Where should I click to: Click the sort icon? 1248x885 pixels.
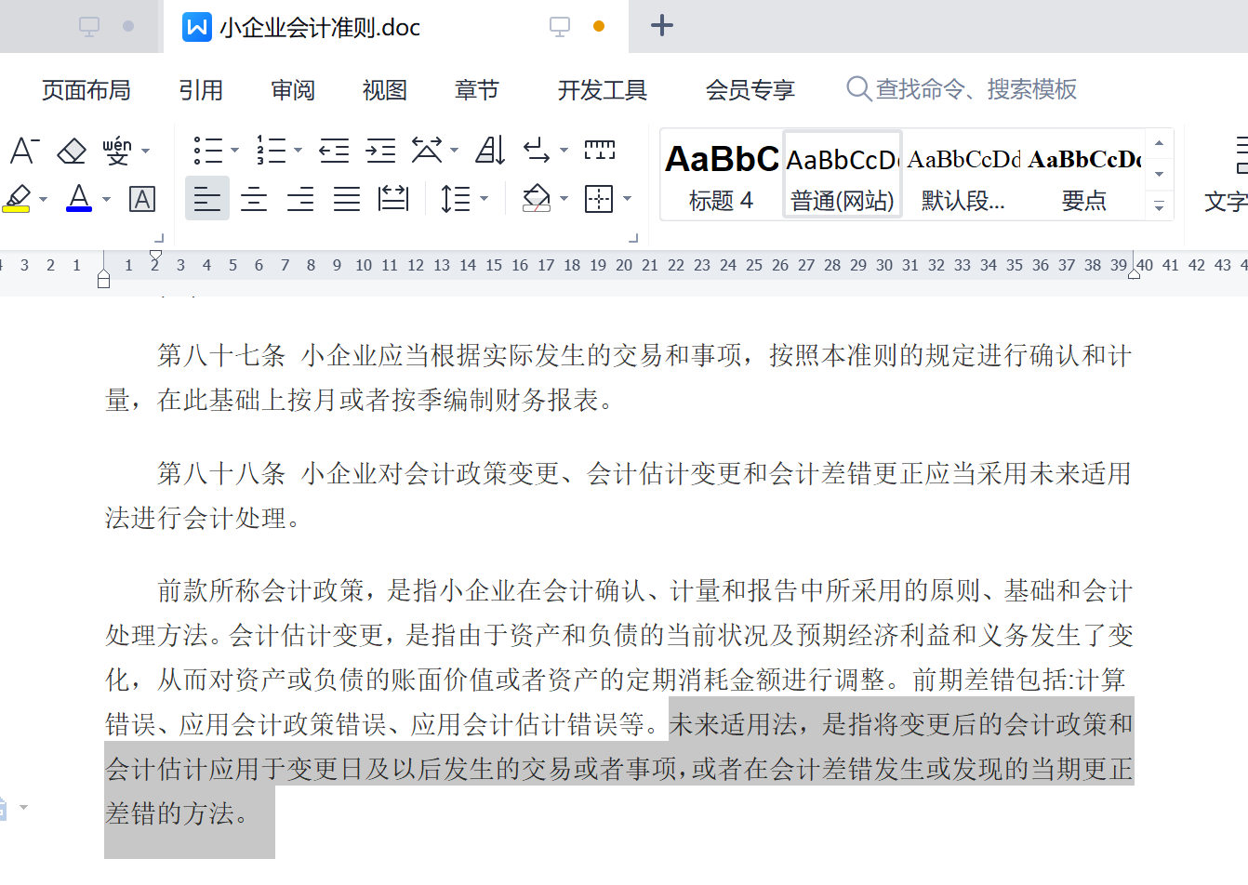[x=490, y=151]
